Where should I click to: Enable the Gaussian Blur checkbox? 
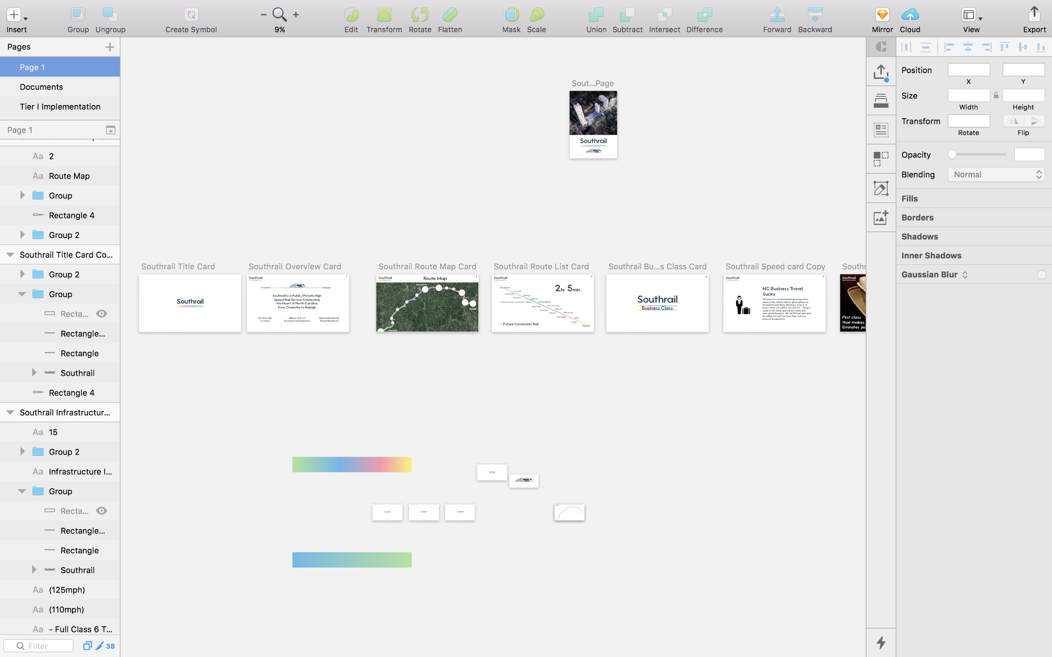(1041, 275)
